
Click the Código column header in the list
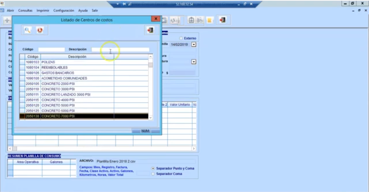(33, 56)
